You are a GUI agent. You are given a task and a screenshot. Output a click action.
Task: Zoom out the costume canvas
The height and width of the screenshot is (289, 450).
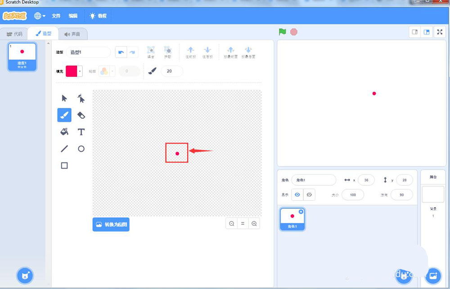[x=232, y=224]
